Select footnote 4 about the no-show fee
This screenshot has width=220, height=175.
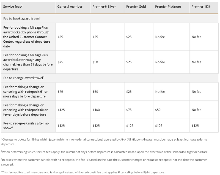click(82, 172)
